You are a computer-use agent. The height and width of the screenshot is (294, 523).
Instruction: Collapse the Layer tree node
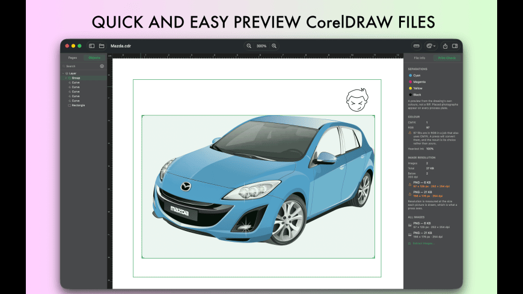(63, 73)
